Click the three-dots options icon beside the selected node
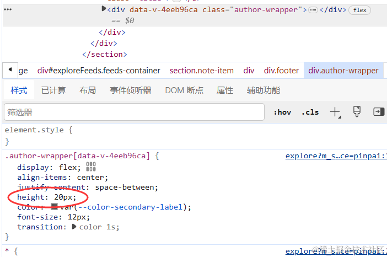Image resolution: width=387 pixels, height=257 pixels. 8,9
